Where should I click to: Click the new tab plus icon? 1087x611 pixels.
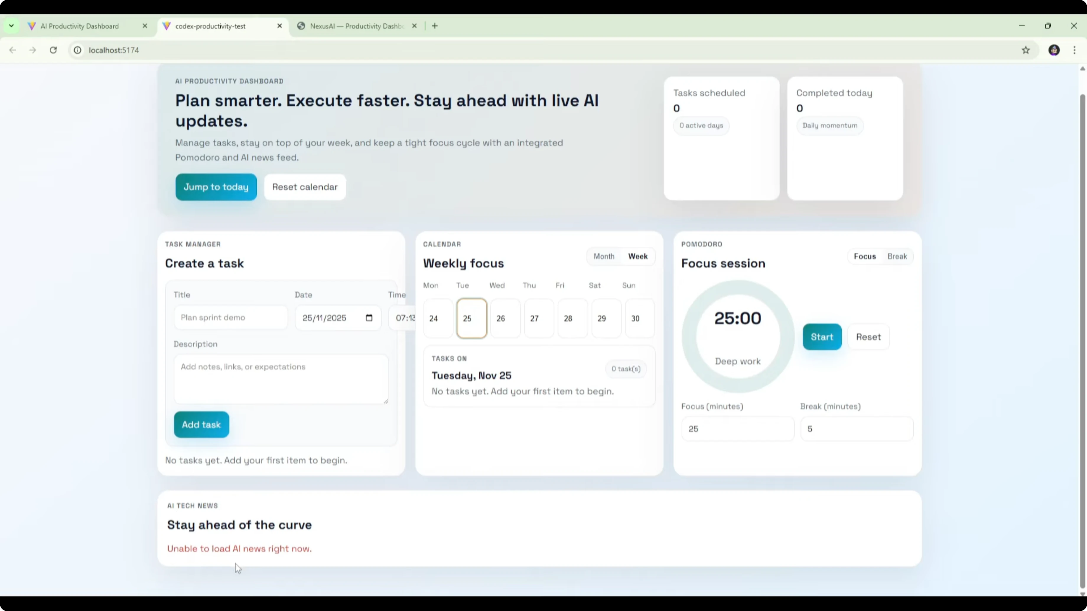pyautogui.click(x=435, y=26)
